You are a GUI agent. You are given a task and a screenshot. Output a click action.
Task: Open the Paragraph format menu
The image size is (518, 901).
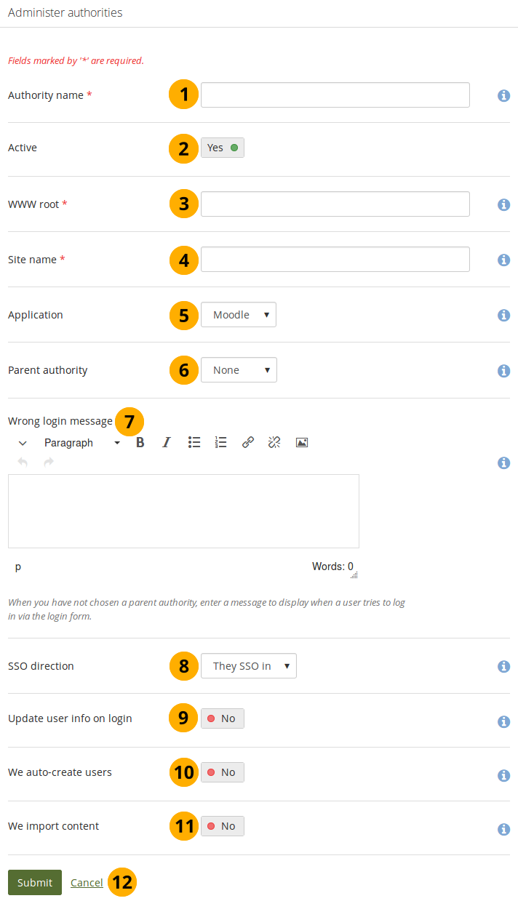pyautogui.click(x=81, y=443)
